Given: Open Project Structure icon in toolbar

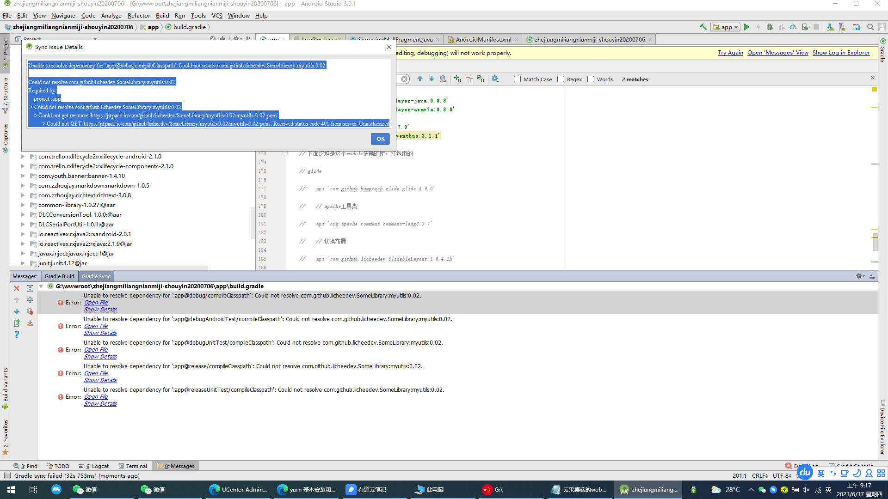Looking at the screenshot, I should 857,27.
